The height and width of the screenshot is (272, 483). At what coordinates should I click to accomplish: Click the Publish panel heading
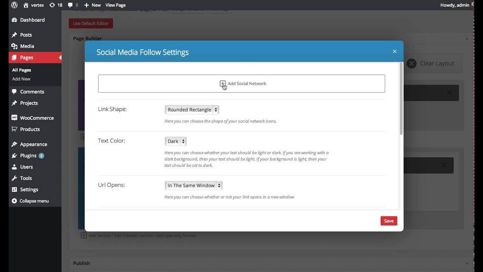pos(82,263)
